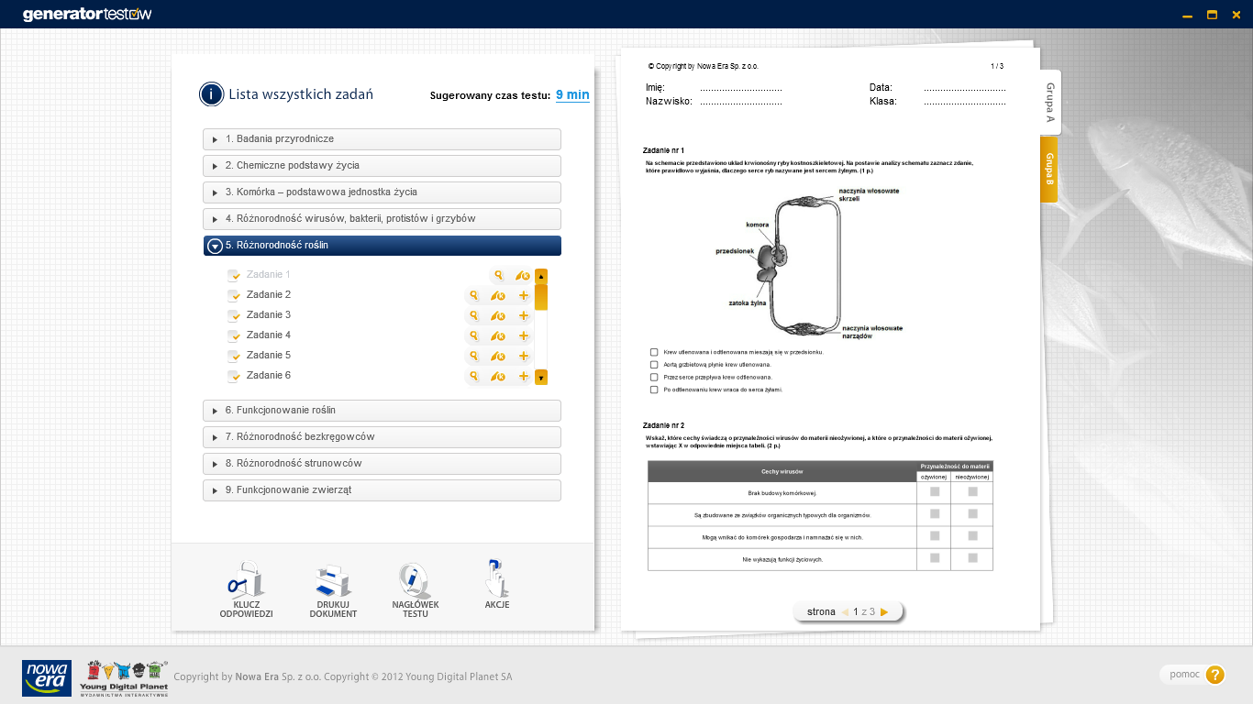The width and height of the screenshot is (1253, 704).
Task: Open the answer key icon for Zadanie 2
Action: pyautogui.click(x=498, y=295)
